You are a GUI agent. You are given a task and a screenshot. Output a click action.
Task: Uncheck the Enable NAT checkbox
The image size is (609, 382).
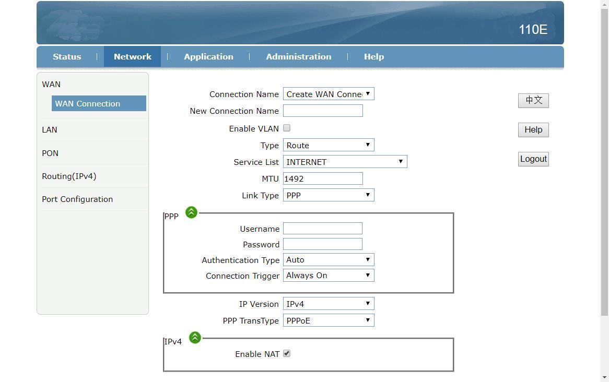pos(287,354)
